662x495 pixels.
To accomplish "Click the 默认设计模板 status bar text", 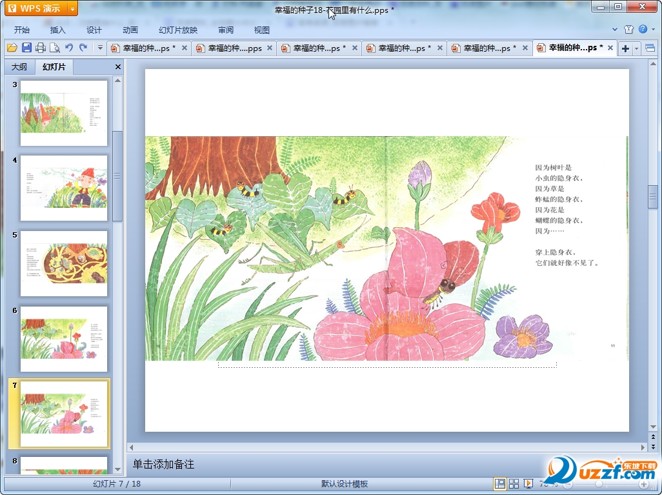I will tap(345, 484).
